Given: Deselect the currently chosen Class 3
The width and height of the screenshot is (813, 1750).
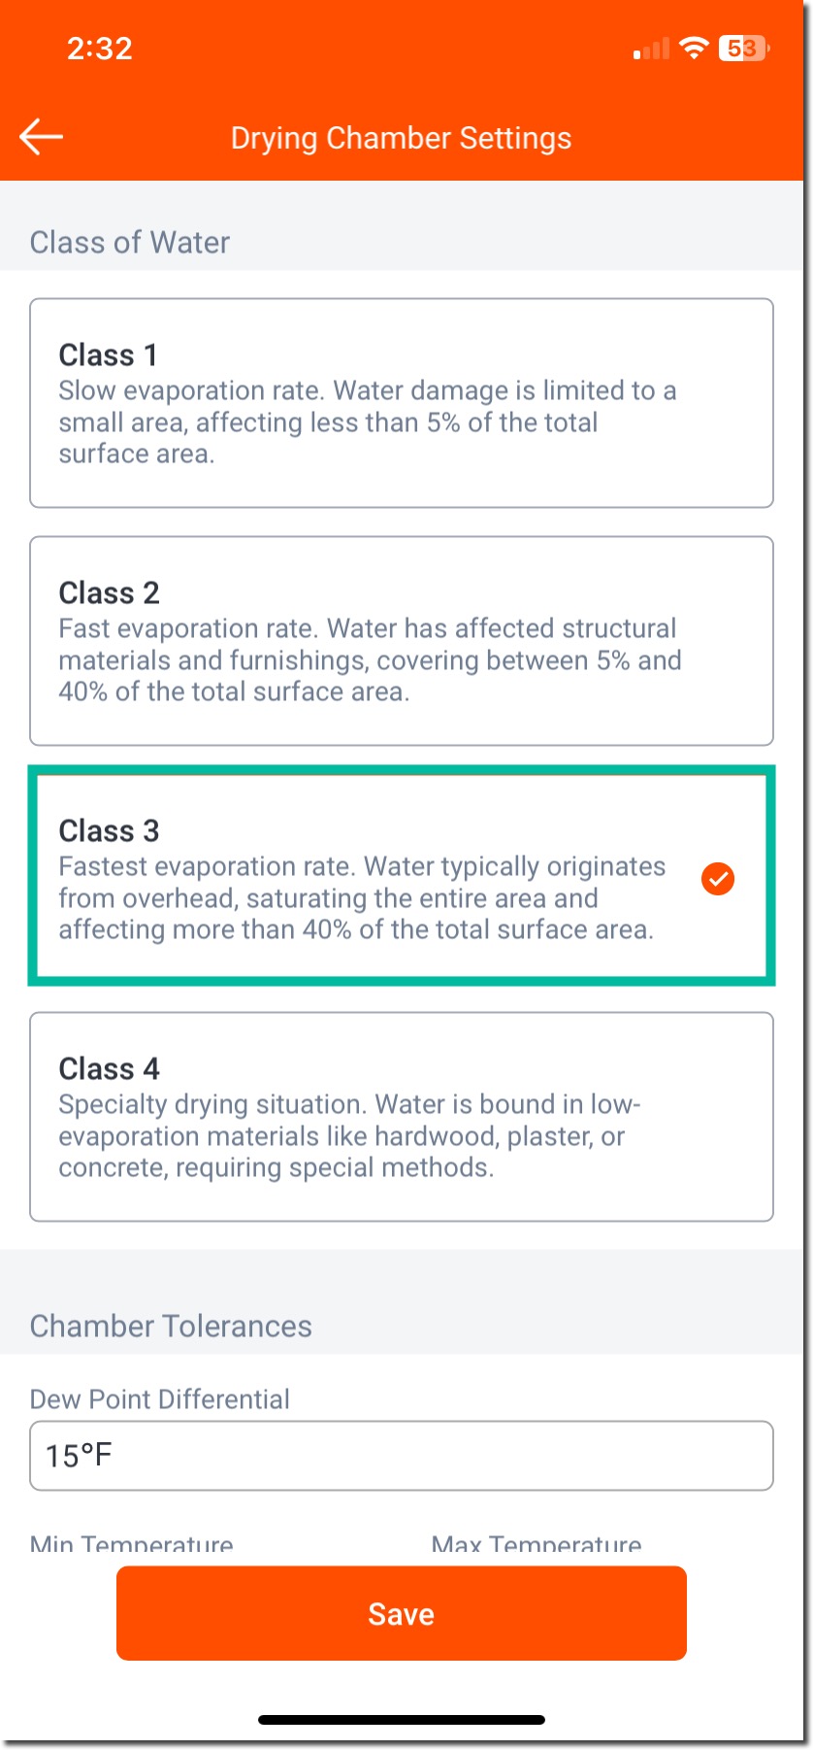Looking at the screenshot, I should [402, 876].
